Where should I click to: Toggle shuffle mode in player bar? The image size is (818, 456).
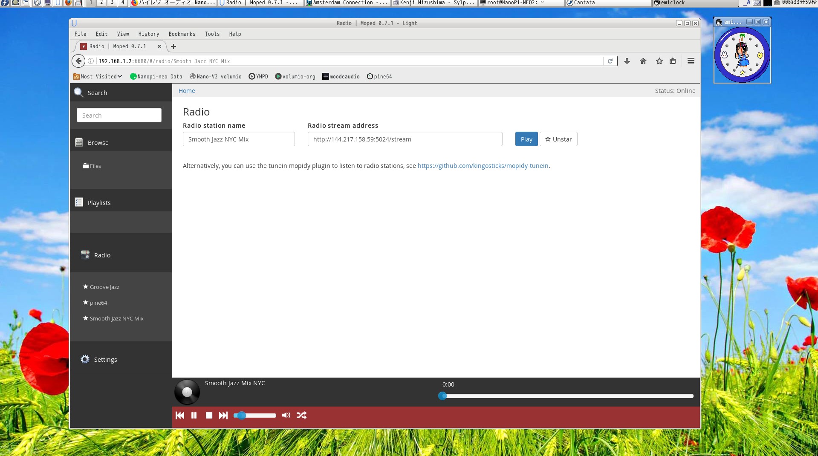tap(301, 416)
